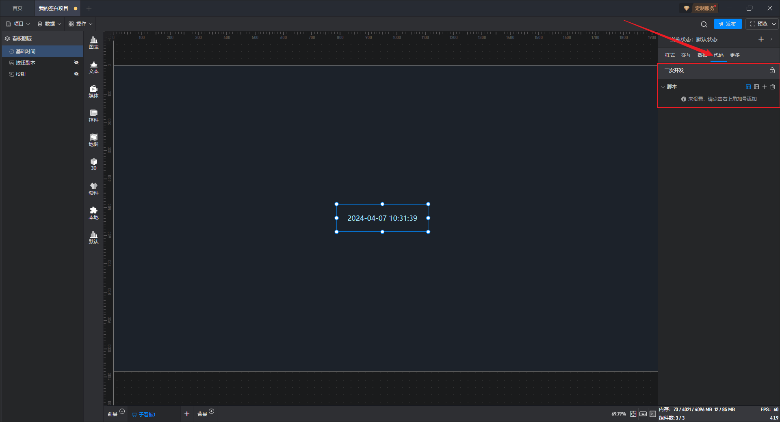Click the 发布 publish button
The height and width of the screenshot is (422, 780).
point(728,24)
